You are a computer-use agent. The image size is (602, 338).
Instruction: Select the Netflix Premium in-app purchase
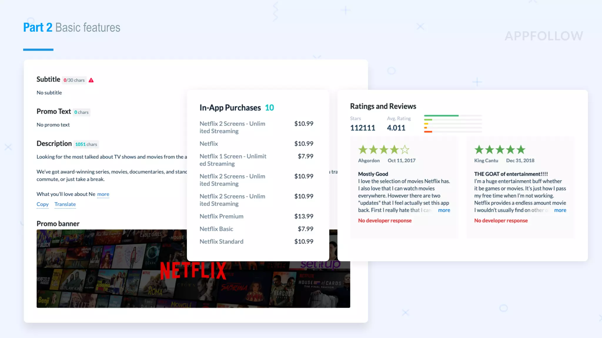coord(221,216)
